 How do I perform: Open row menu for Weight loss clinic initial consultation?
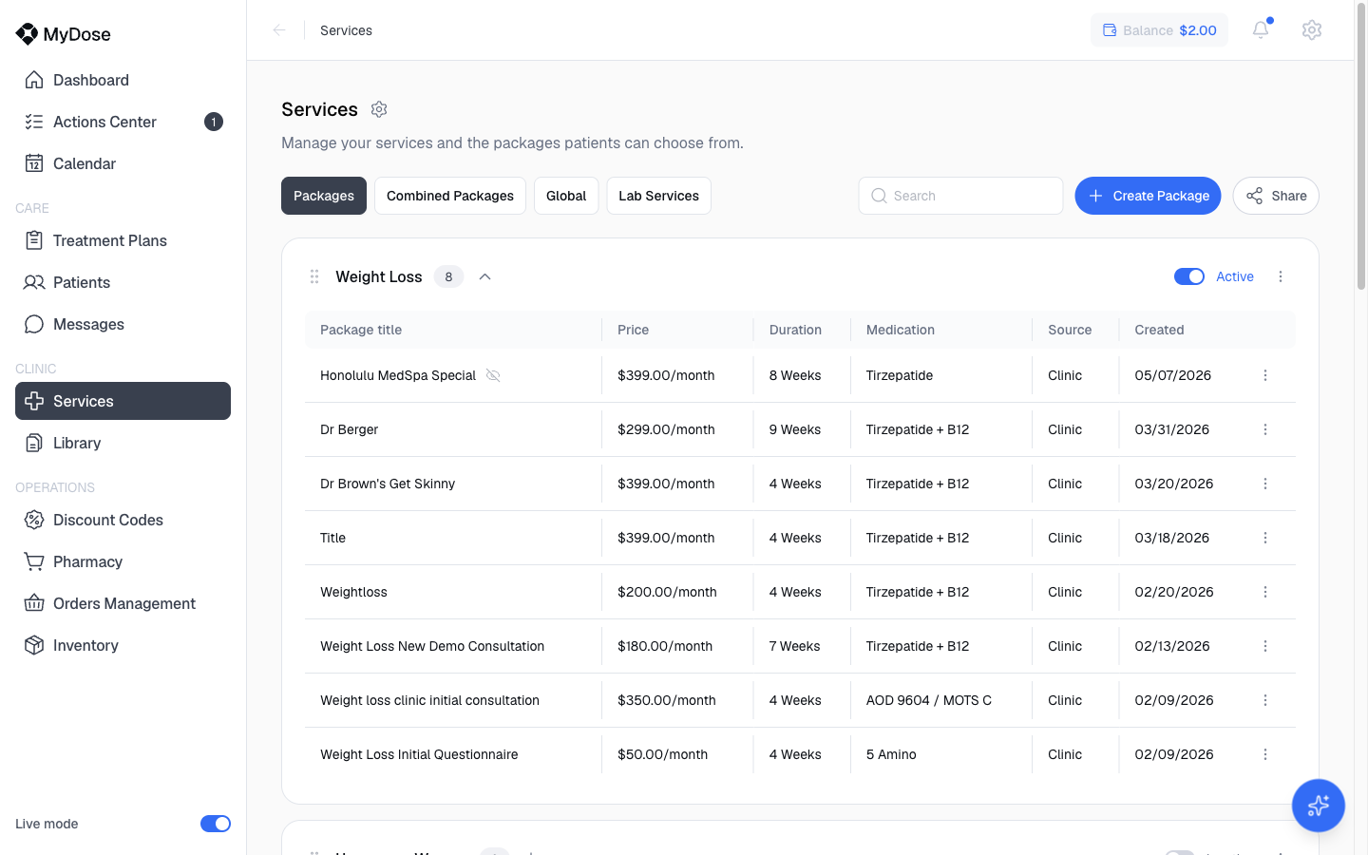tap(1265, 700)
